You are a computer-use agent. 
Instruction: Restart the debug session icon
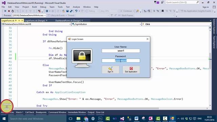point(13,11)
